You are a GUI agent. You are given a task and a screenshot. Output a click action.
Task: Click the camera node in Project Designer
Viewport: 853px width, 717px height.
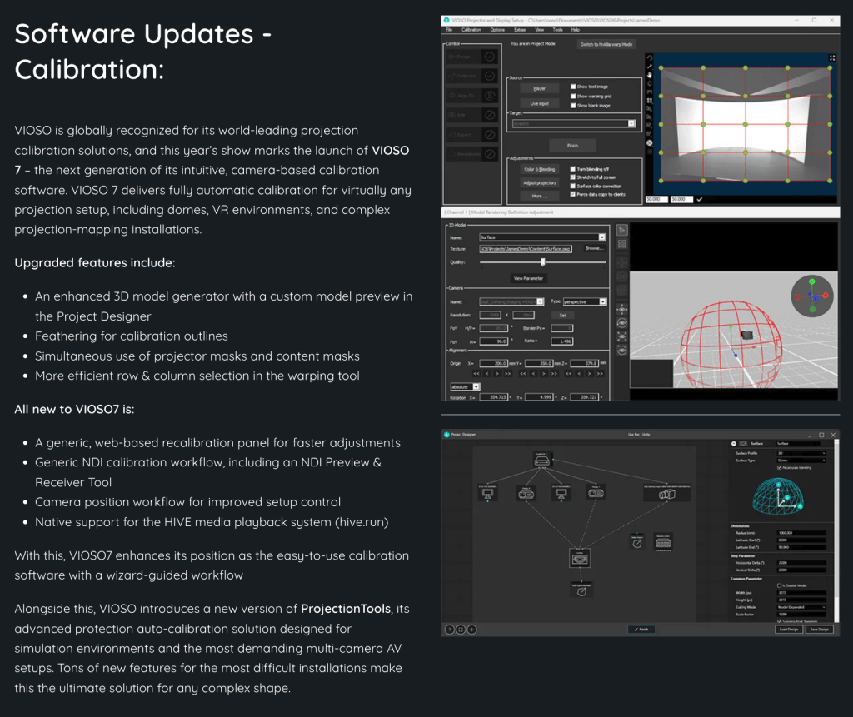pyautogui.click(x=666, y=494)
